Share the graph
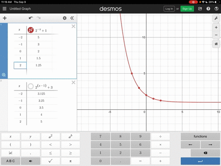This screenshot has height=166, width=221. point(200,9)
